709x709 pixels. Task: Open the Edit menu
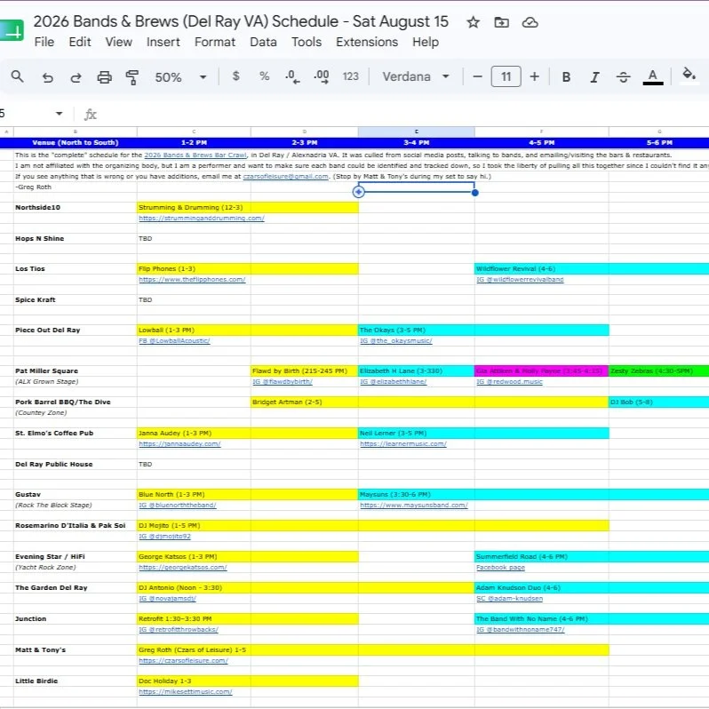pos(80,42)
